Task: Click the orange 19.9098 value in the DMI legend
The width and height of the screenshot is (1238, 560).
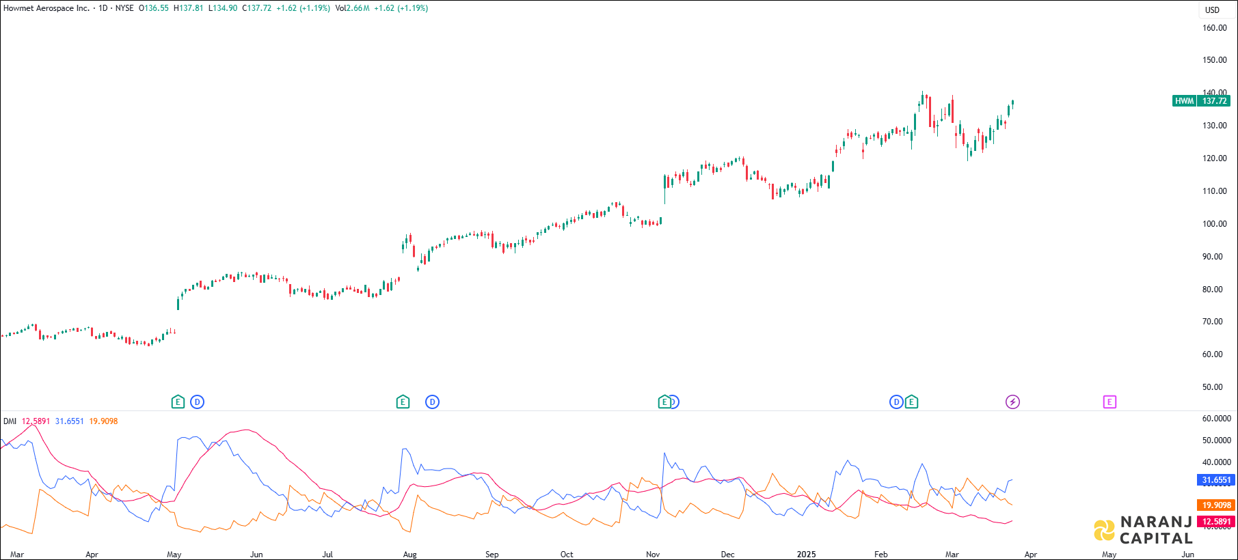Action: click(x=103, y=421)
